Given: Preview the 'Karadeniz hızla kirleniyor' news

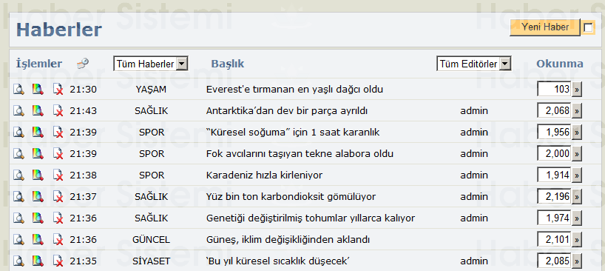Looking at the screenshot, I should pyautogui.click(x=18, y=175).
